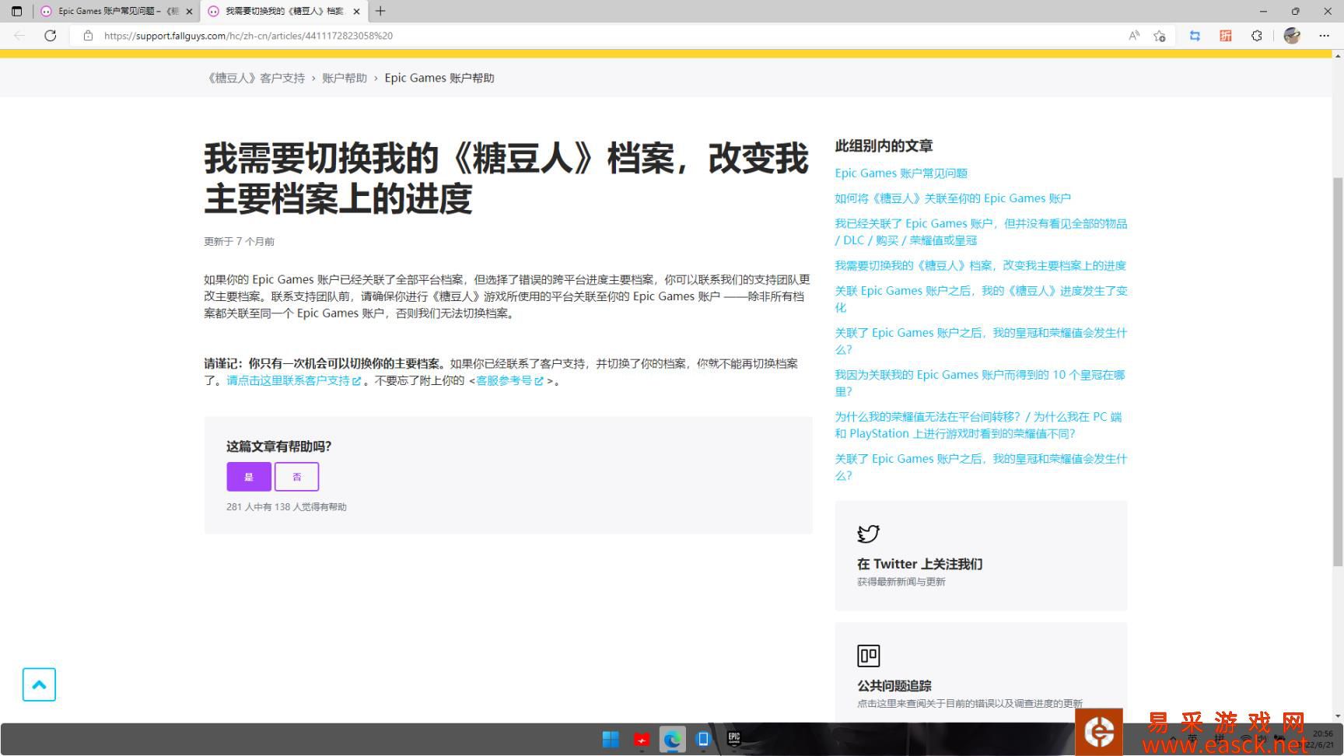This screenshot has width=1344, height=756.
Task: Open 公共问题追踪 card title
Action: tap(894, 685)
